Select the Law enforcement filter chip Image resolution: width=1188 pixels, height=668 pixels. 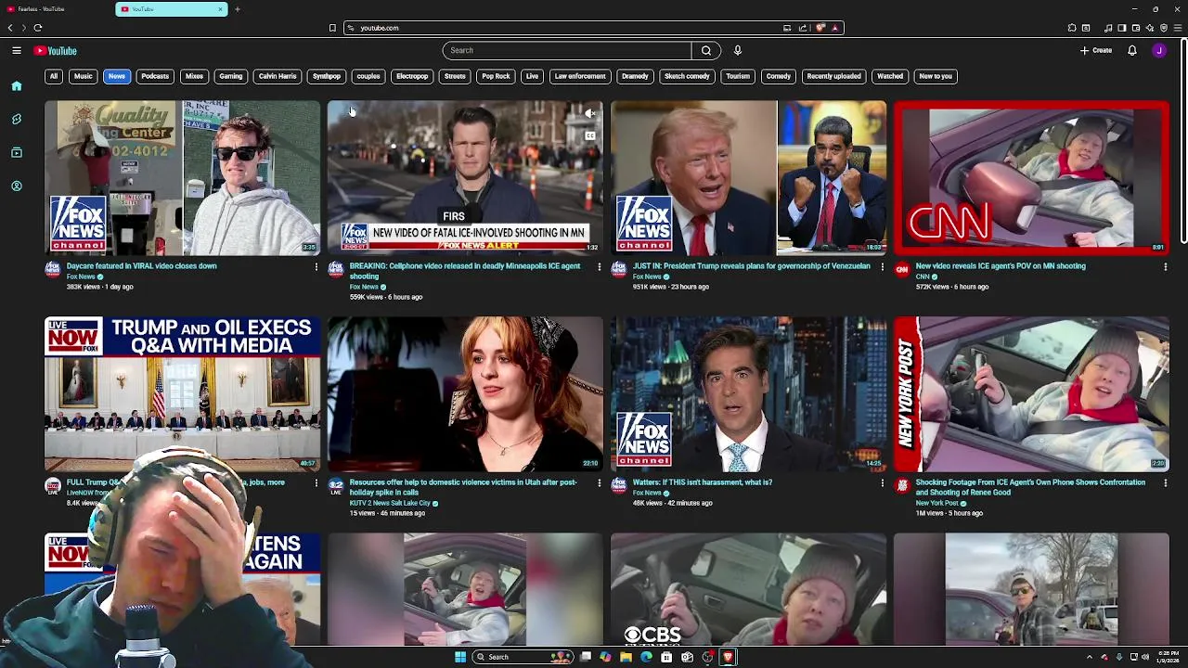pyautogui.click(x=580, y=76)
